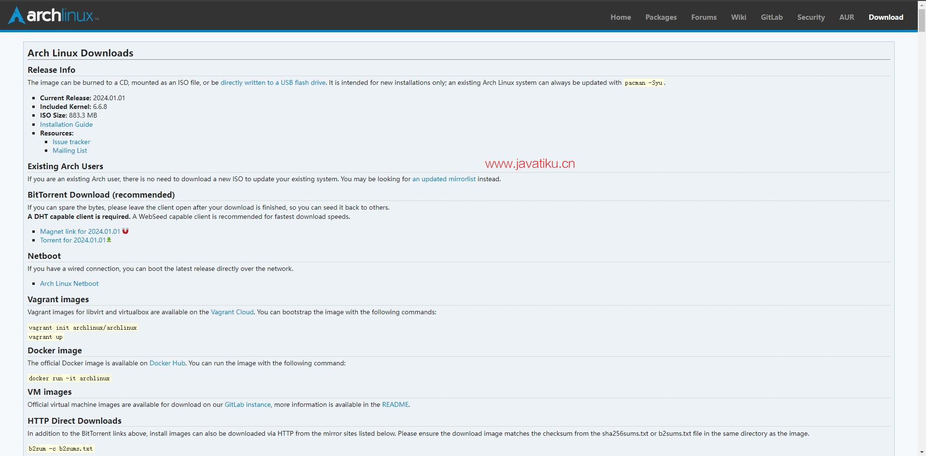926x456 pixels.
Task: Click 'b2sum -c b2sums.txt' command text
Action: [x=61, y=449]
